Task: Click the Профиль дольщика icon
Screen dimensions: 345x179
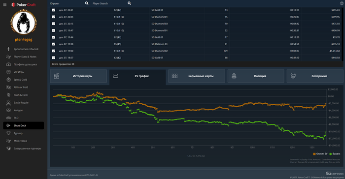Action: click(x=8, y=64)
